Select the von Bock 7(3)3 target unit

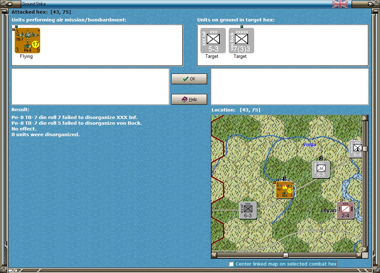click(x=241, y=41)
